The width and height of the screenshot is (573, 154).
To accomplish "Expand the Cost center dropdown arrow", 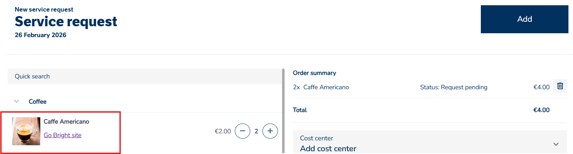I will [556, 144].
